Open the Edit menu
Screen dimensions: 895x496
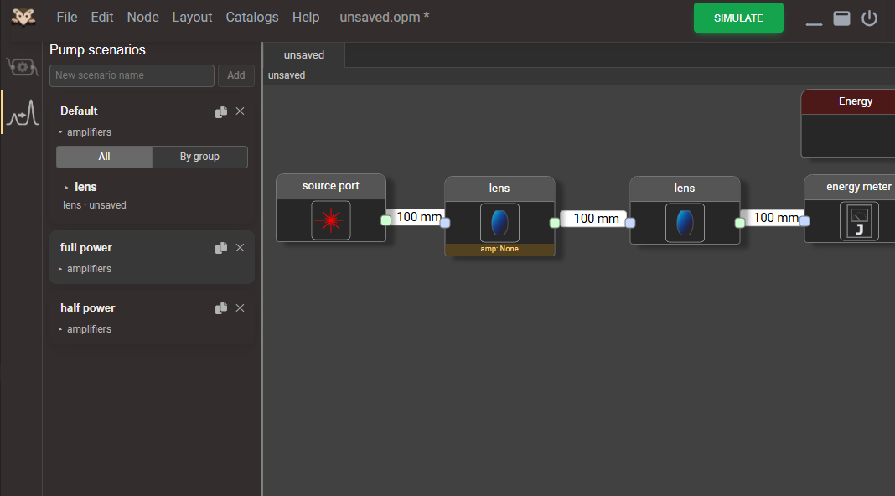point(102,17)
